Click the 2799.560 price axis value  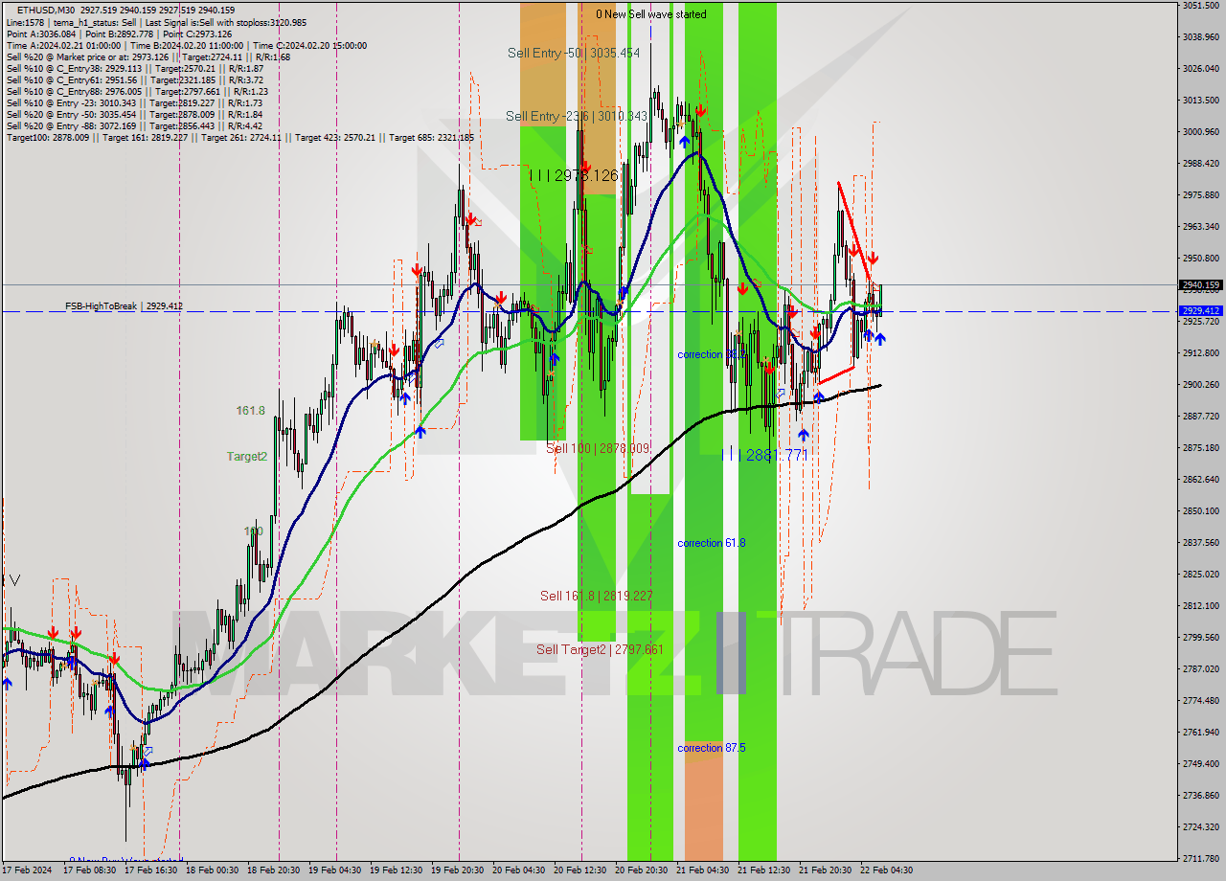point(1200,638)
